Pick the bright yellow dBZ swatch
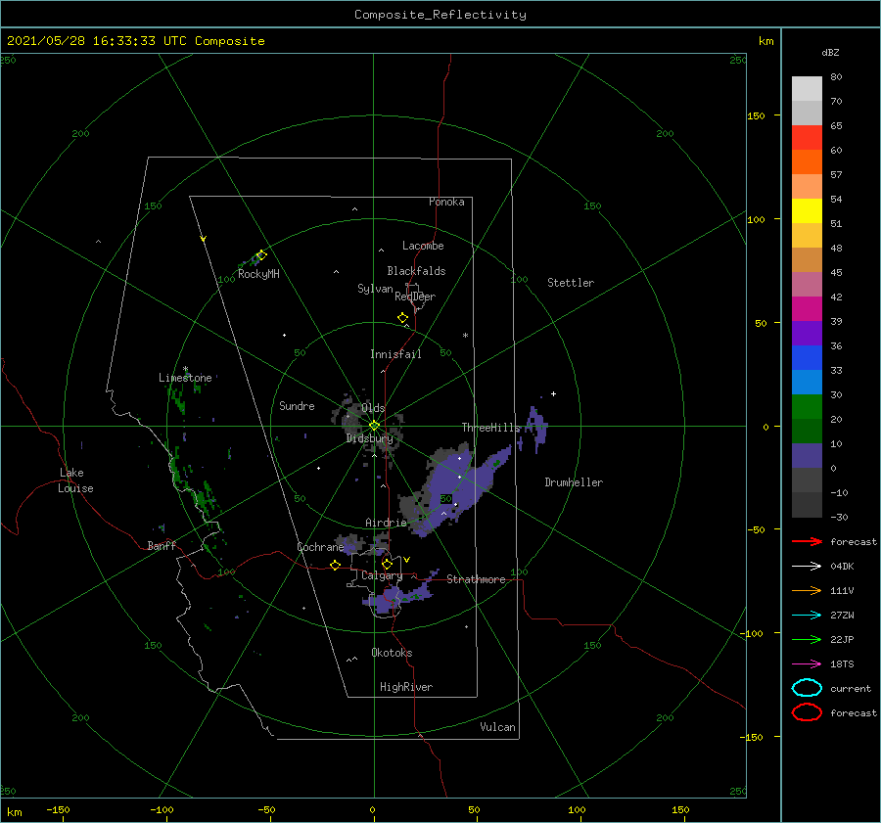 [807, 211]
